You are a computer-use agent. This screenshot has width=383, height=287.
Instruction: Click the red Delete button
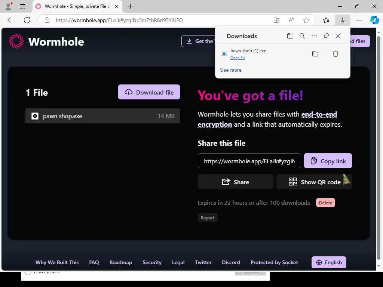pos(325,203)
